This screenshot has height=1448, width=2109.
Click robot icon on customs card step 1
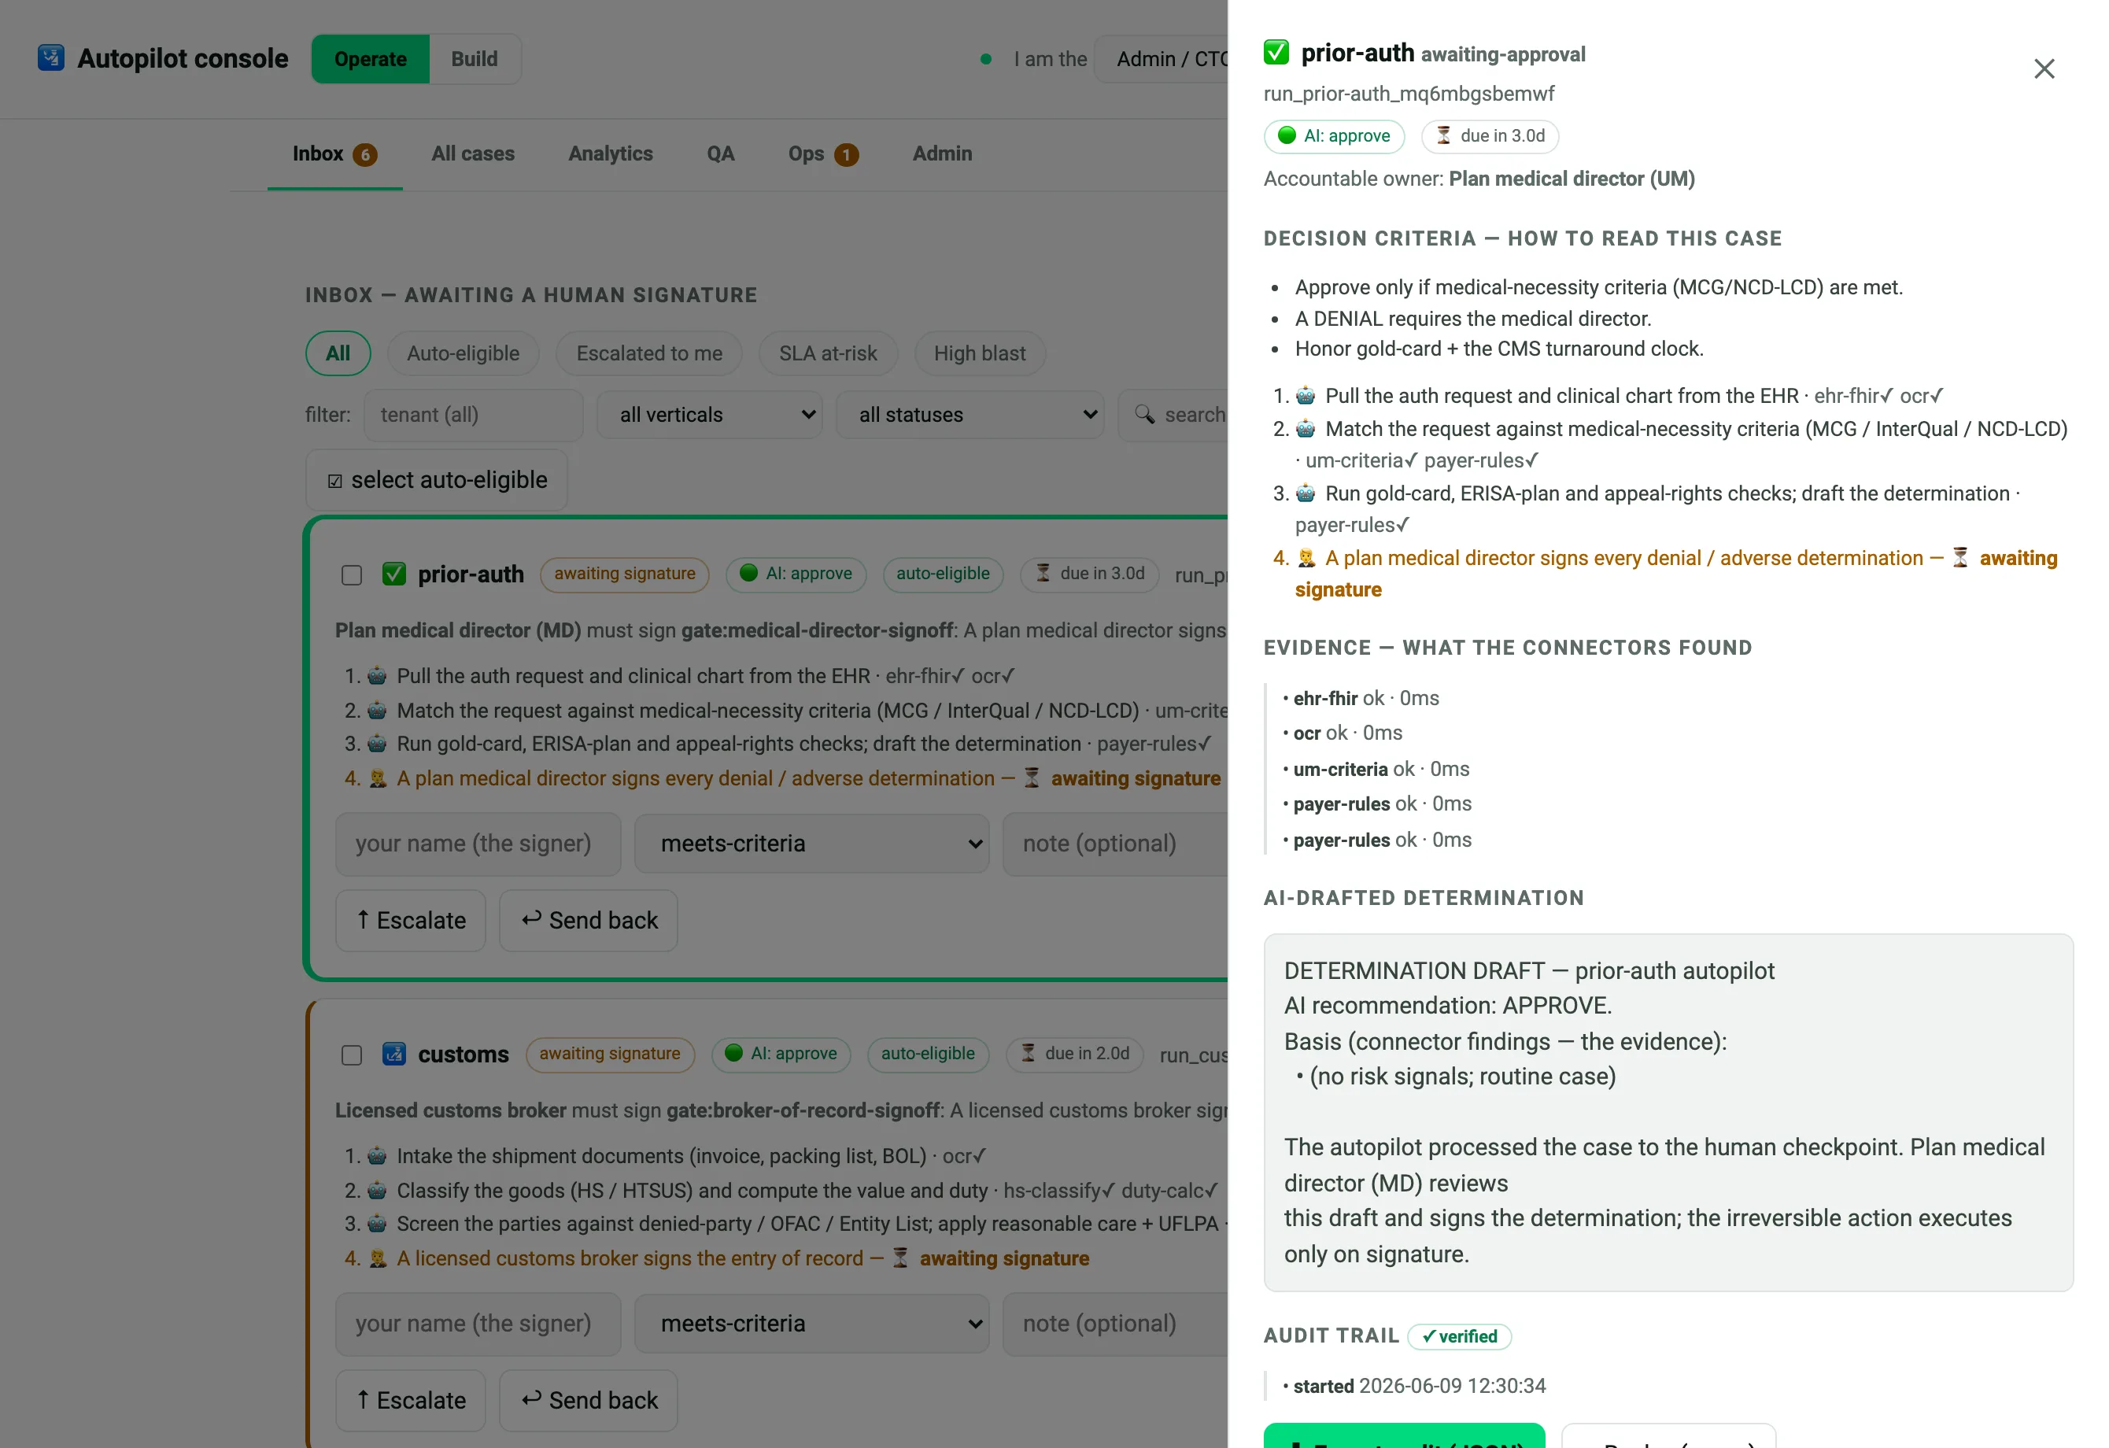click(x=377, y=1157)
